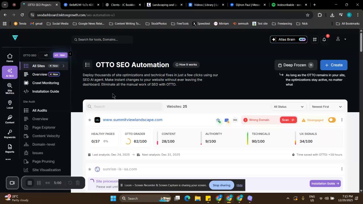Open the Home sidebar icon

(x=10, y=58)
